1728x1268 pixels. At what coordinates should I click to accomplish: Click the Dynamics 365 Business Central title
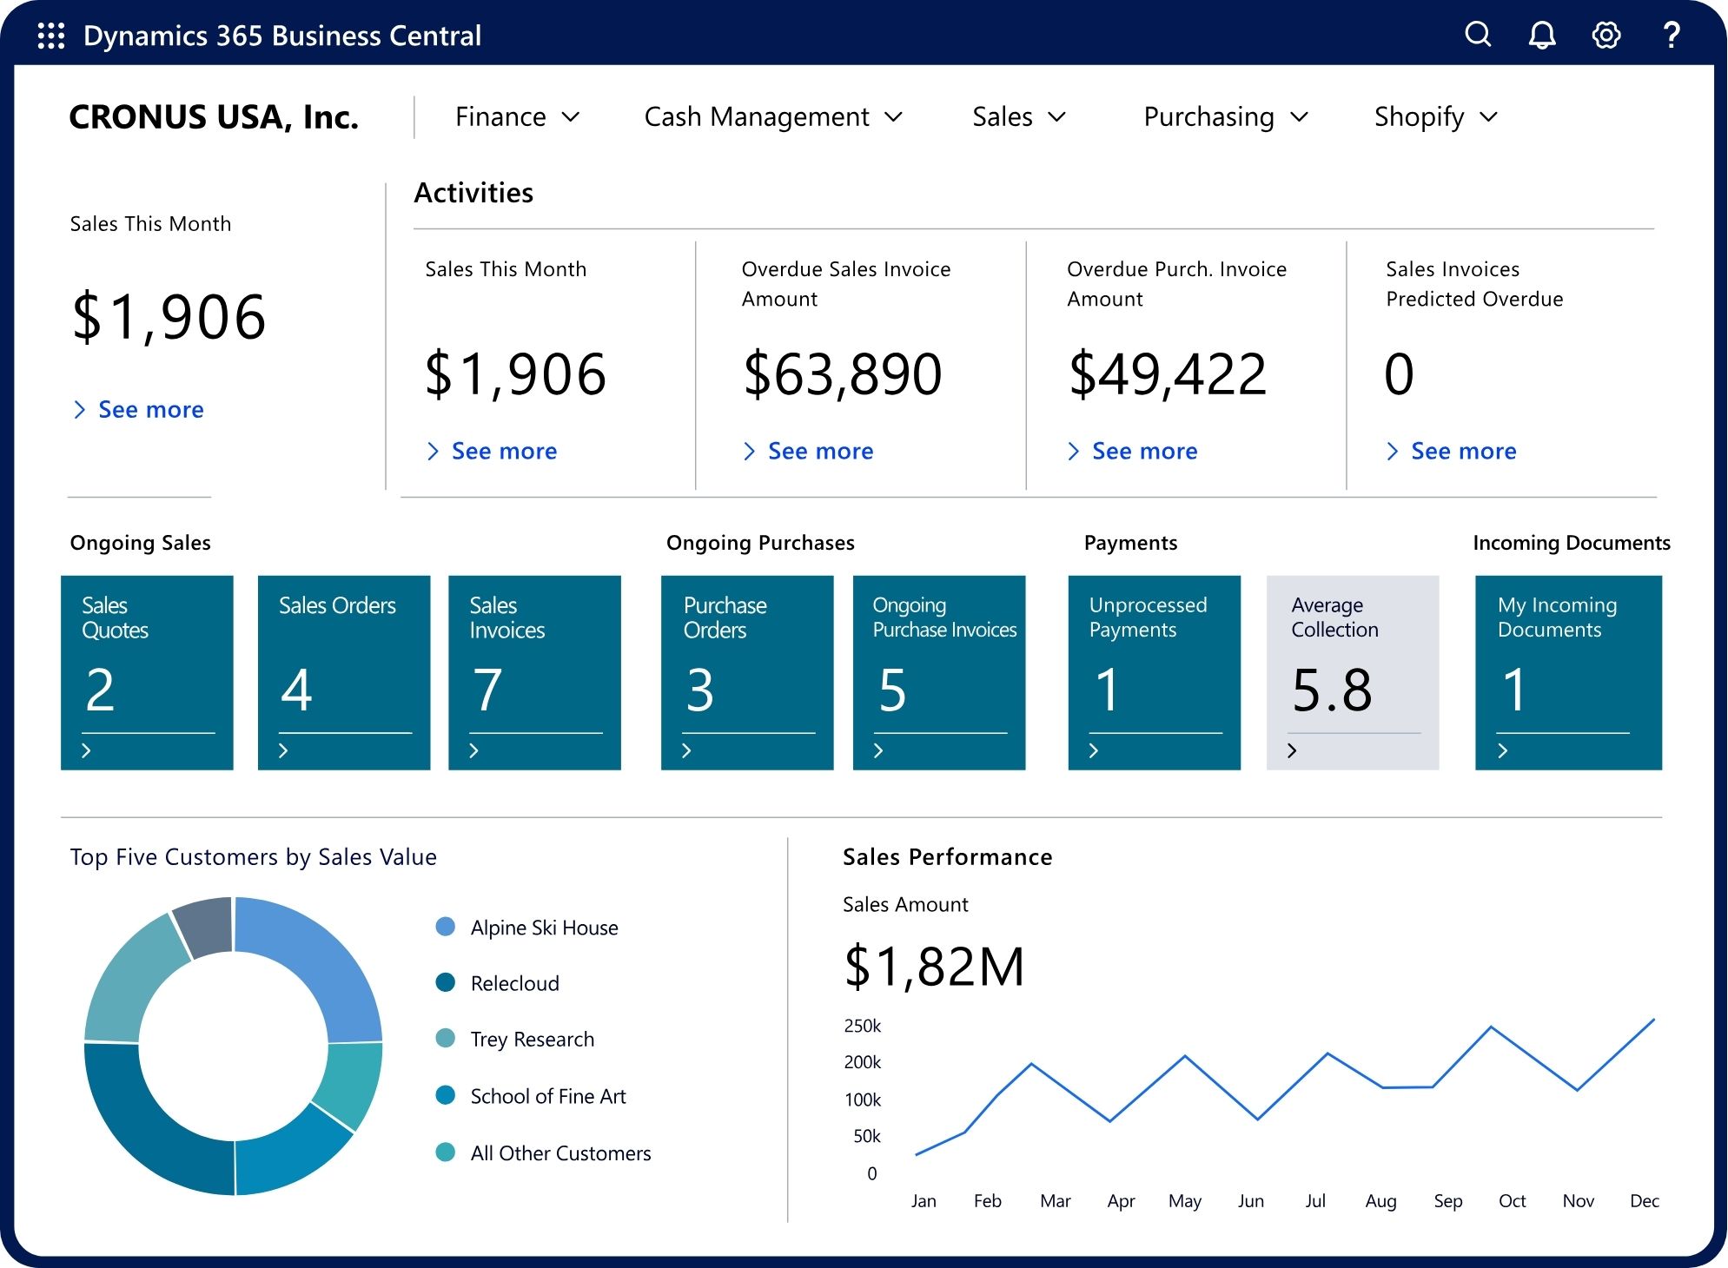(282, 36)
